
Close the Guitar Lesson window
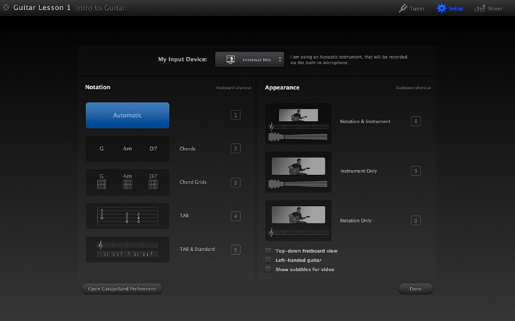pos(6,7)
